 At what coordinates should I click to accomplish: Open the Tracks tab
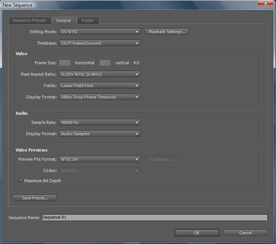pos(87,20)
